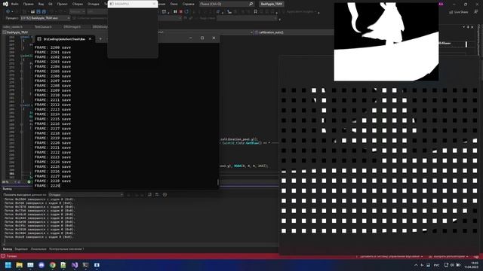Pin the right-side tool panel

(468, 27)
